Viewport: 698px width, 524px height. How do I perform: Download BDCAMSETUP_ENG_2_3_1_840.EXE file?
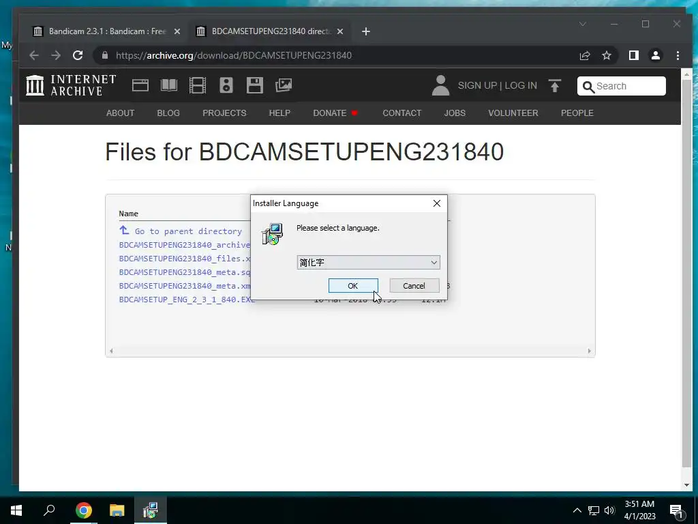187,300
